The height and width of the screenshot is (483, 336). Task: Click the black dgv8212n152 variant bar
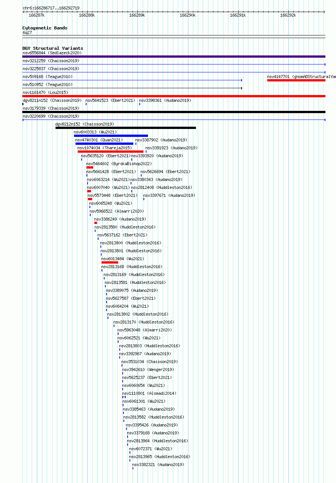click(126, 128)
